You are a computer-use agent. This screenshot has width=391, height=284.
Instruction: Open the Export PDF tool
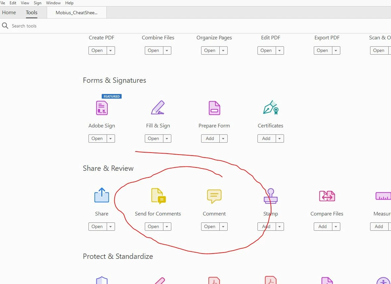[323, 51]
